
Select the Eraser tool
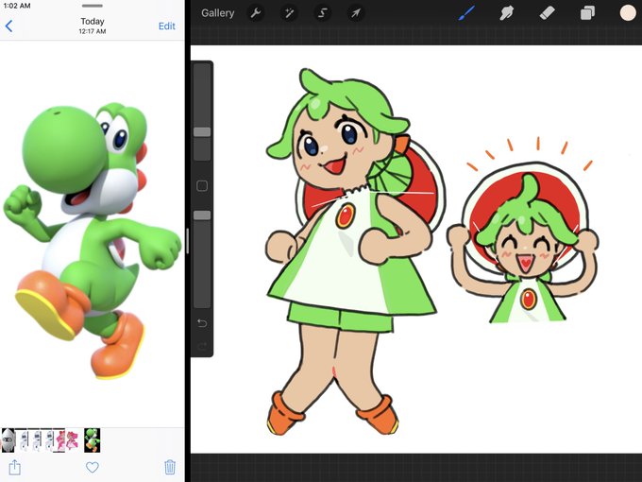[x=547, y=13]
